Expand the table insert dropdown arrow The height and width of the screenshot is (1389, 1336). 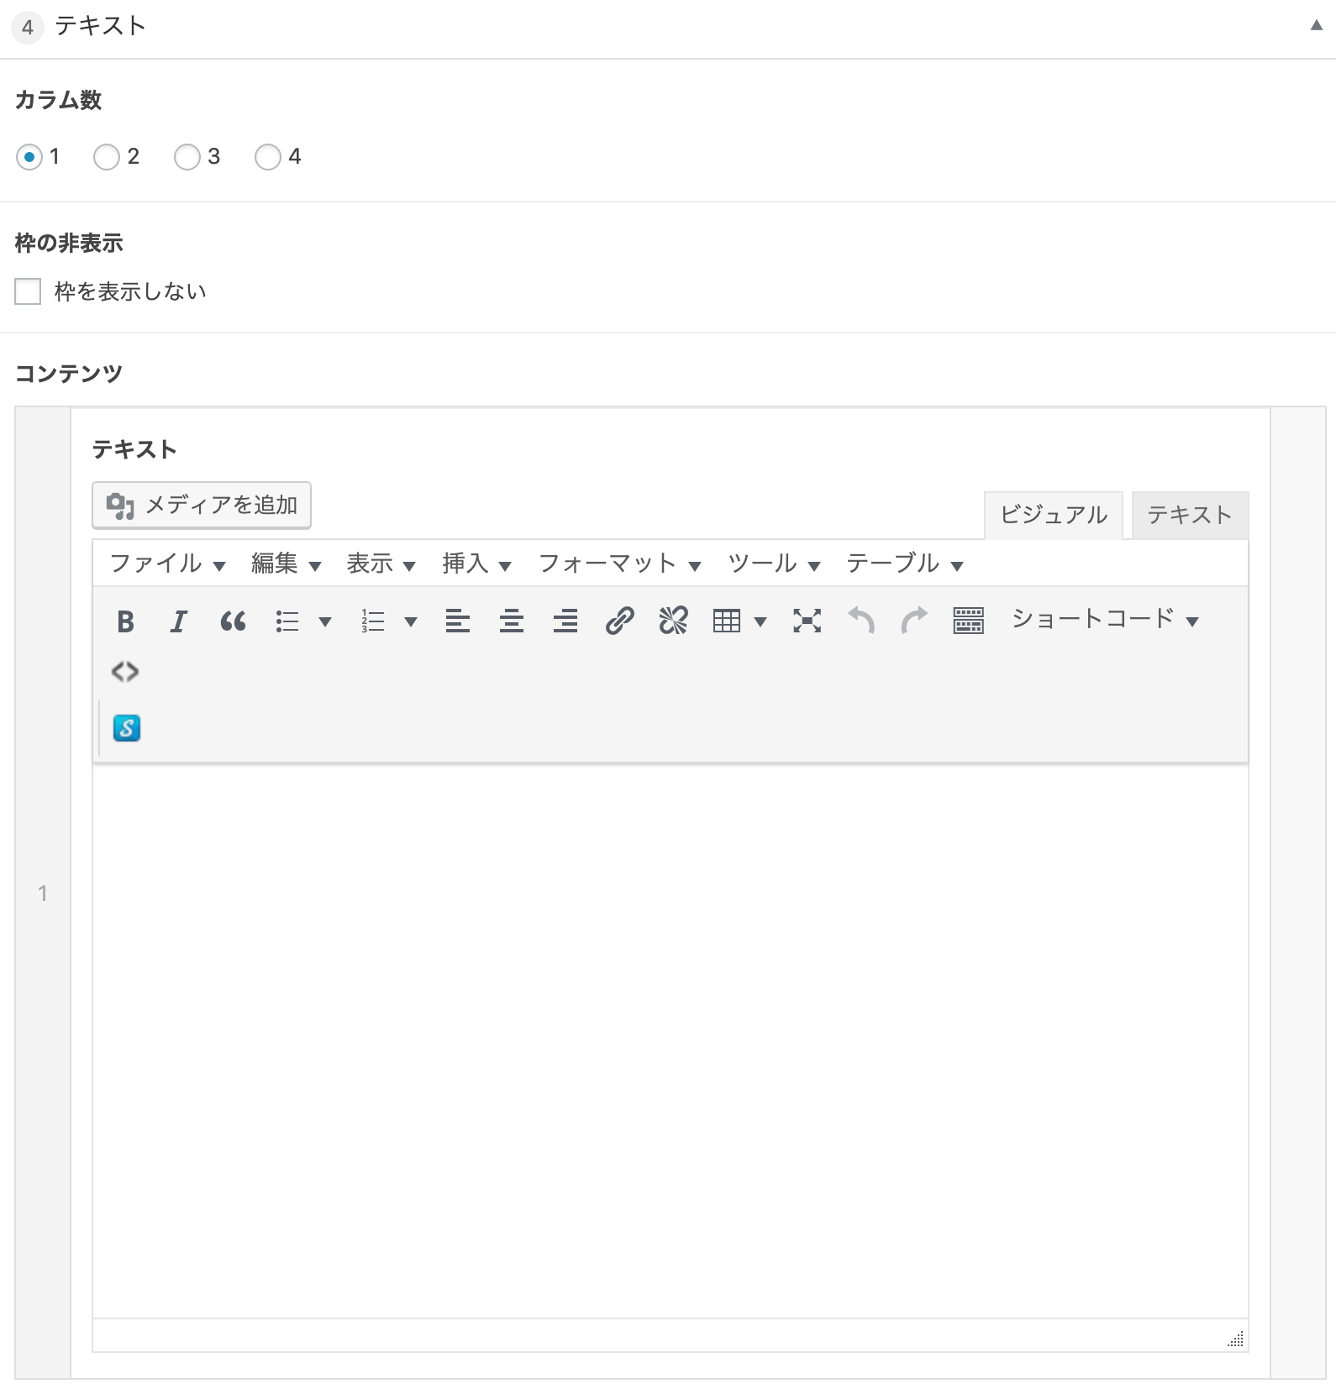click(760, 622)
